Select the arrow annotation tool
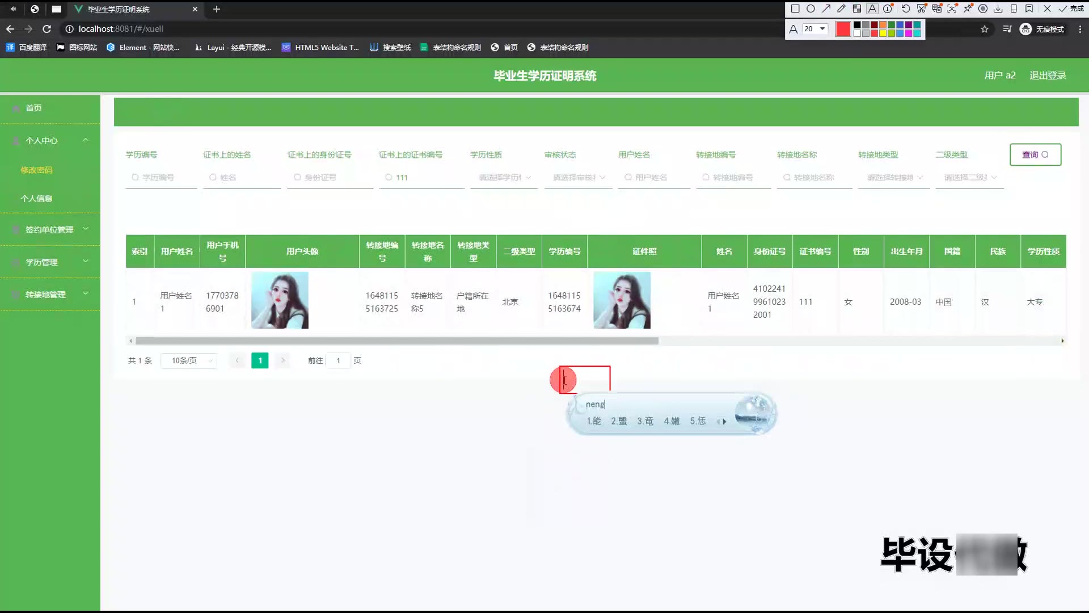This screenshot has height=613, width=1089. pyautogui.click(x=826, y=9)
